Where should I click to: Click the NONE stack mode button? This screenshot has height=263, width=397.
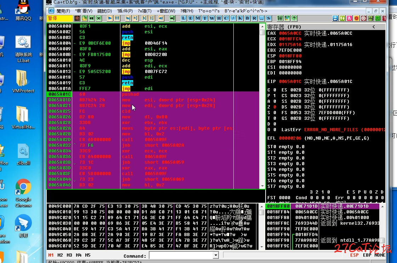380,255
